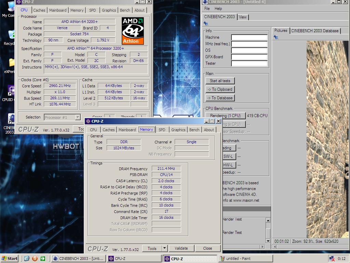The height and width of the screenshot is (263, 350).
Task: Click the 419 CB-CPU score text
Action: coord(257,116)
